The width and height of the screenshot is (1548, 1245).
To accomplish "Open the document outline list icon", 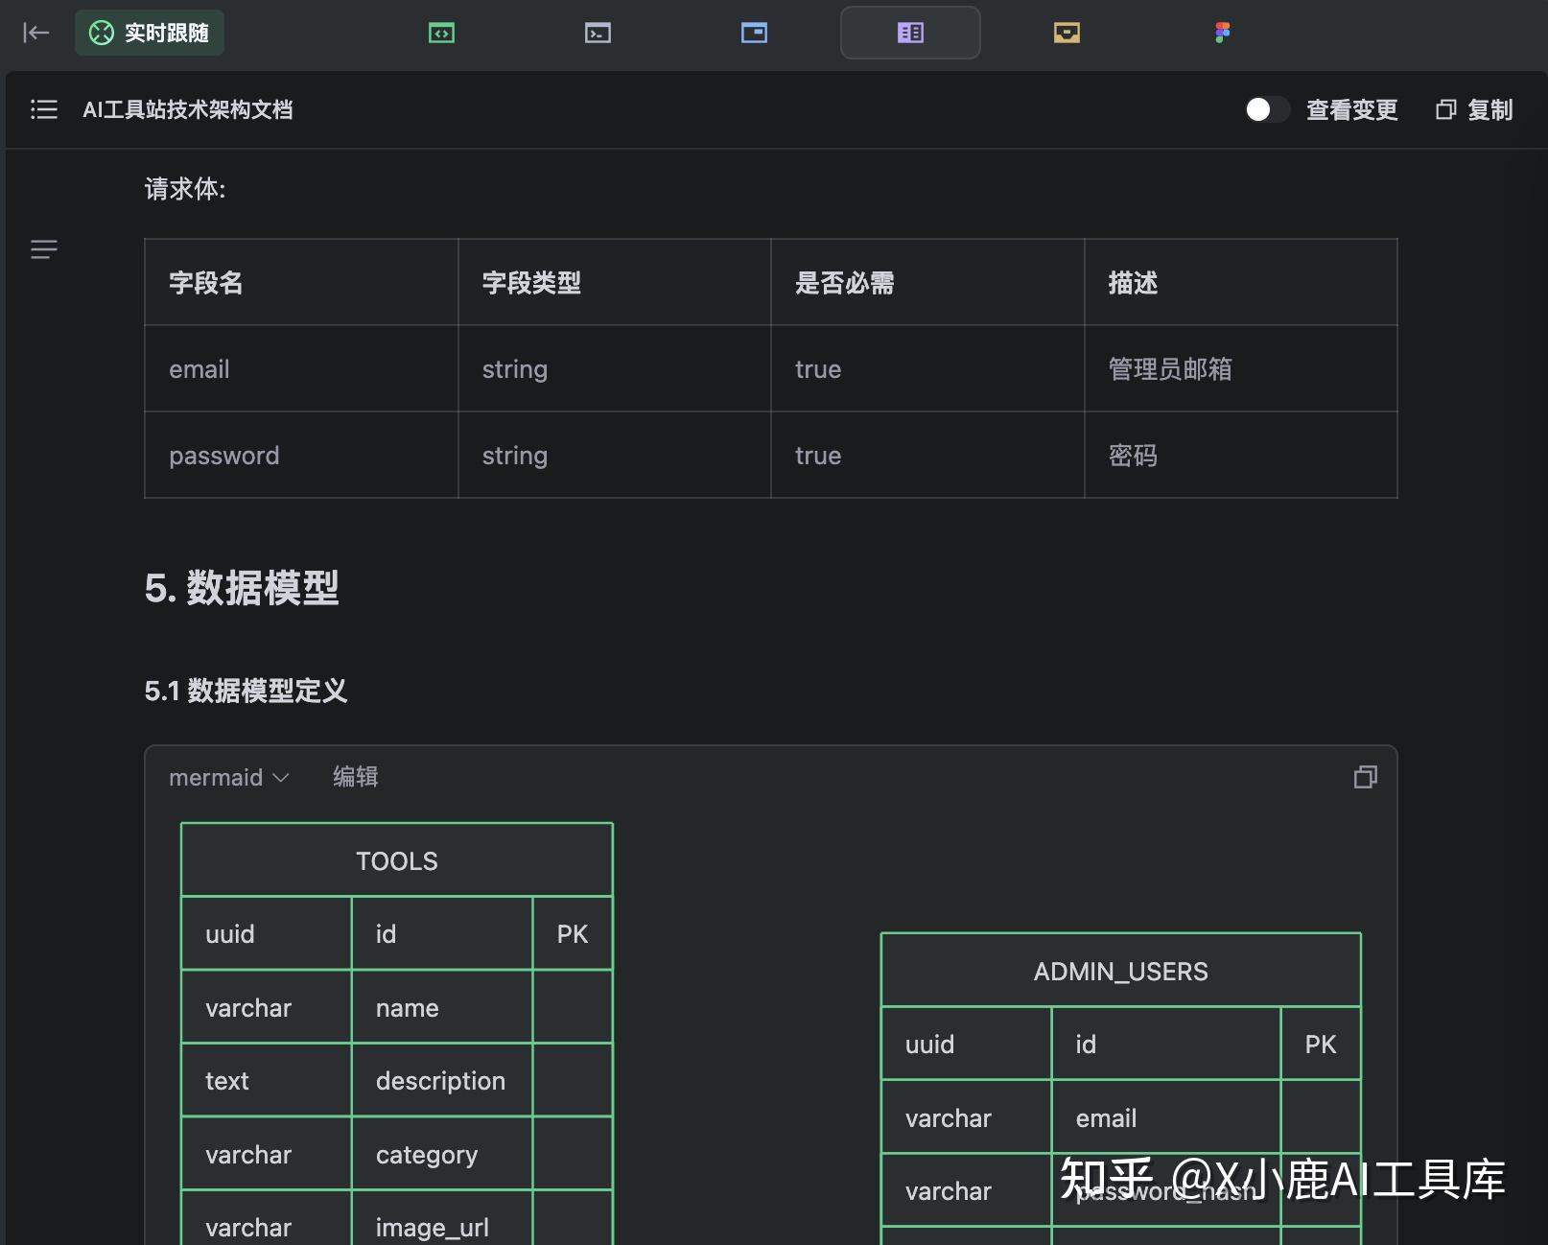I will pos(43,109).
